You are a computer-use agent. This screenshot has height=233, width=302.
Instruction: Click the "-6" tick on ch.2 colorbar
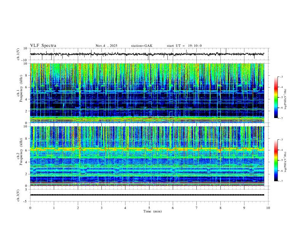click(281, 171)
